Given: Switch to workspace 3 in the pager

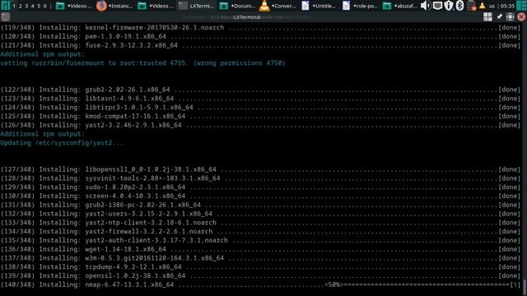Looking at the screenshot, I should click(x=26, y=6).
